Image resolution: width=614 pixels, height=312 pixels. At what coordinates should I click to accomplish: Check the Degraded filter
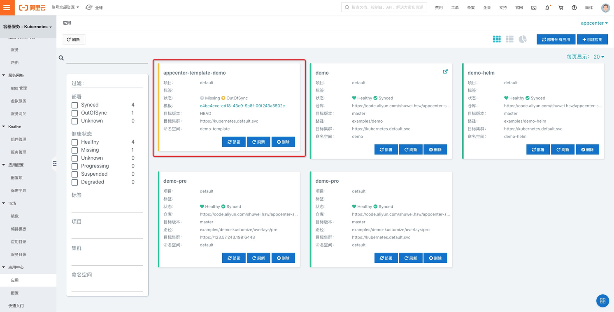(x=75, y=182)
